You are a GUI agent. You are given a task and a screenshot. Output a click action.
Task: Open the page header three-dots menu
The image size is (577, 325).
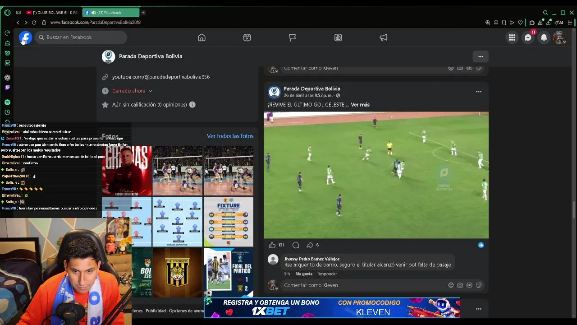point(481,56)
